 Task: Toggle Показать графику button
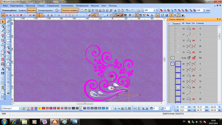tap(70, 10)
